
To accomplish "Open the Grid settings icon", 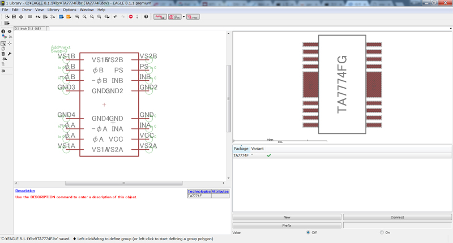I will pos(7,23).
